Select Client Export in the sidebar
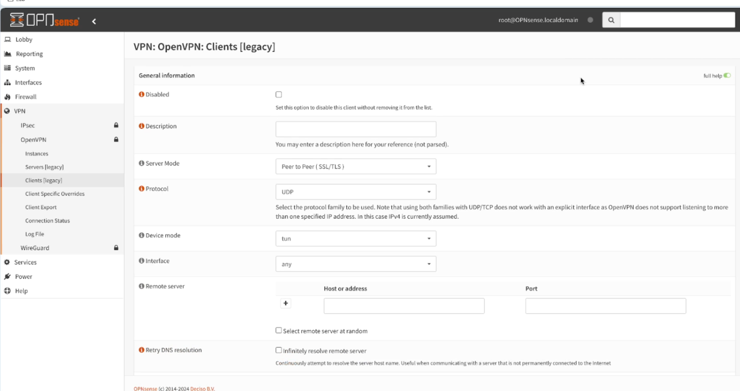 click(41, 207)
